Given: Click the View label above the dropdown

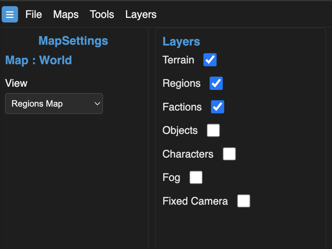Looking at the screenshot, I should 16,83.
